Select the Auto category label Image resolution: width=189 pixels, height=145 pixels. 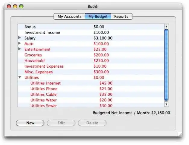29,43
